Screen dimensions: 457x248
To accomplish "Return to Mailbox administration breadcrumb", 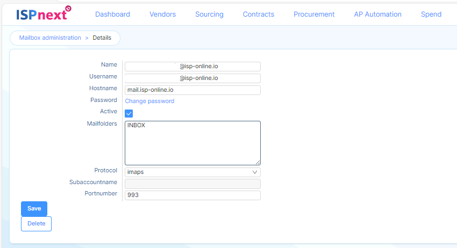I will point(50,38).
